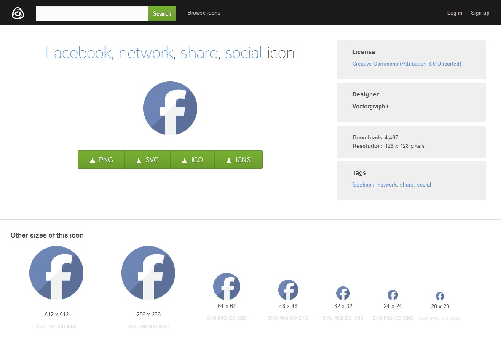Open the 20 x 20 Facebook icon
The width and height of the screenshot is (501, 340).
(x=440, y=296)
